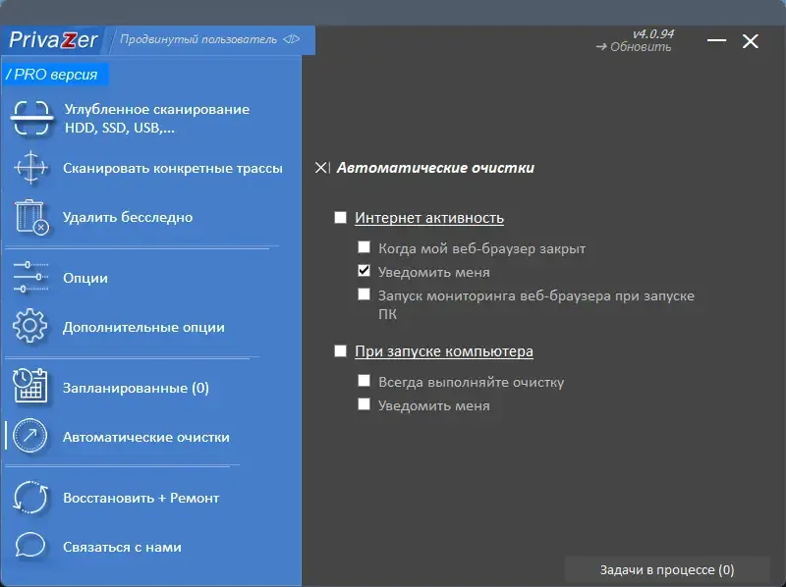Check Когда мой веб-браузер закрыт
The image size is (786, 587).
click(365, 248)
